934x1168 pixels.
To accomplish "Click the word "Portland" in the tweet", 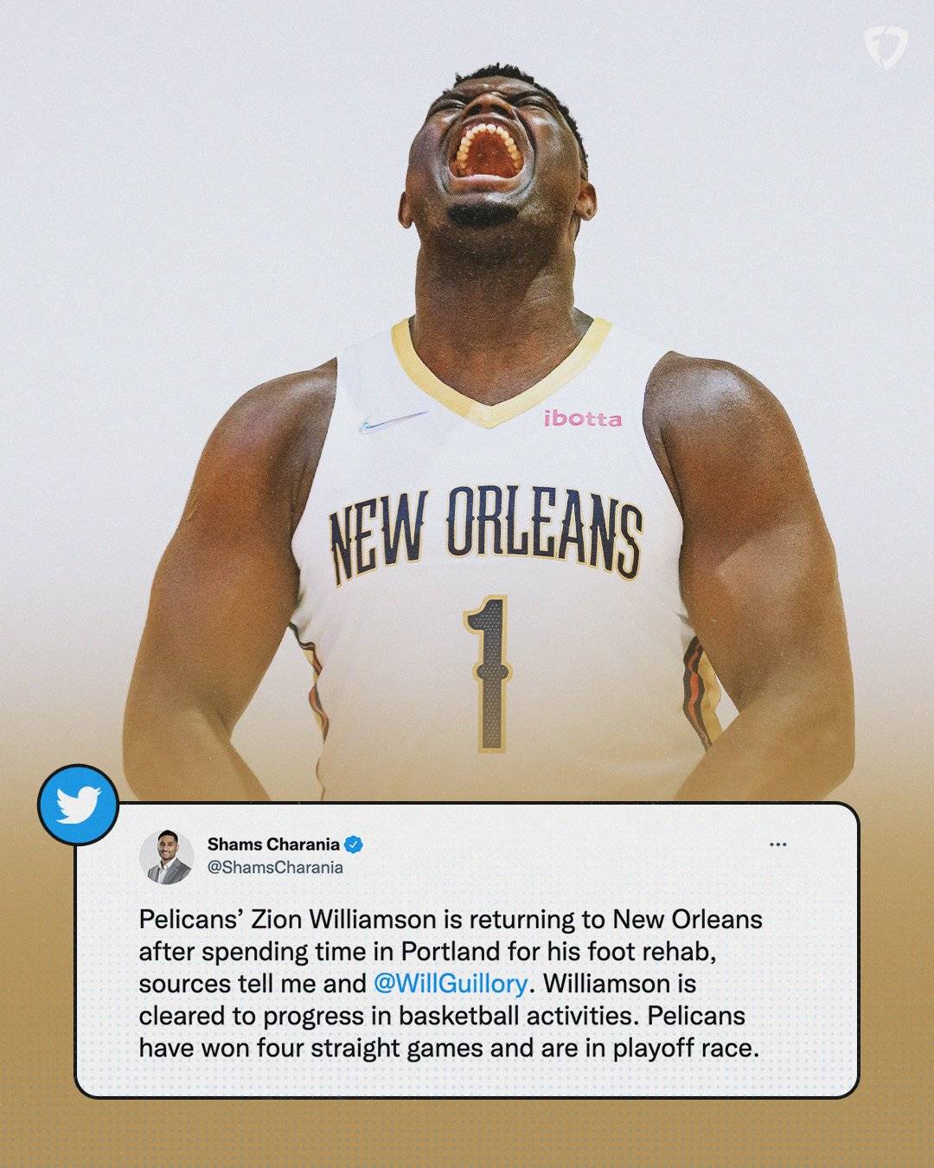I will 450,951.
